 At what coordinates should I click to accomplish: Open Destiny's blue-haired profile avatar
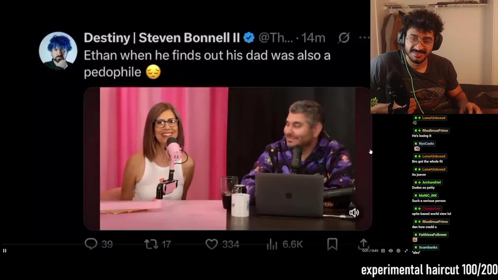[x=58, y=51]
